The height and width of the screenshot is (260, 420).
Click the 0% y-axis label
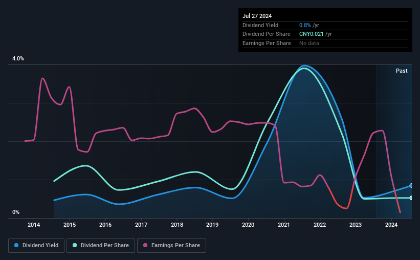pyautogui.click(x=16, y=212)
